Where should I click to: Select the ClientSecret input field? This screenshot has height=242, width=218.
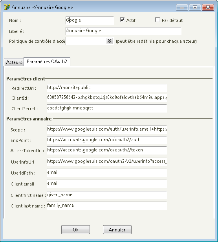coord(107,108)
